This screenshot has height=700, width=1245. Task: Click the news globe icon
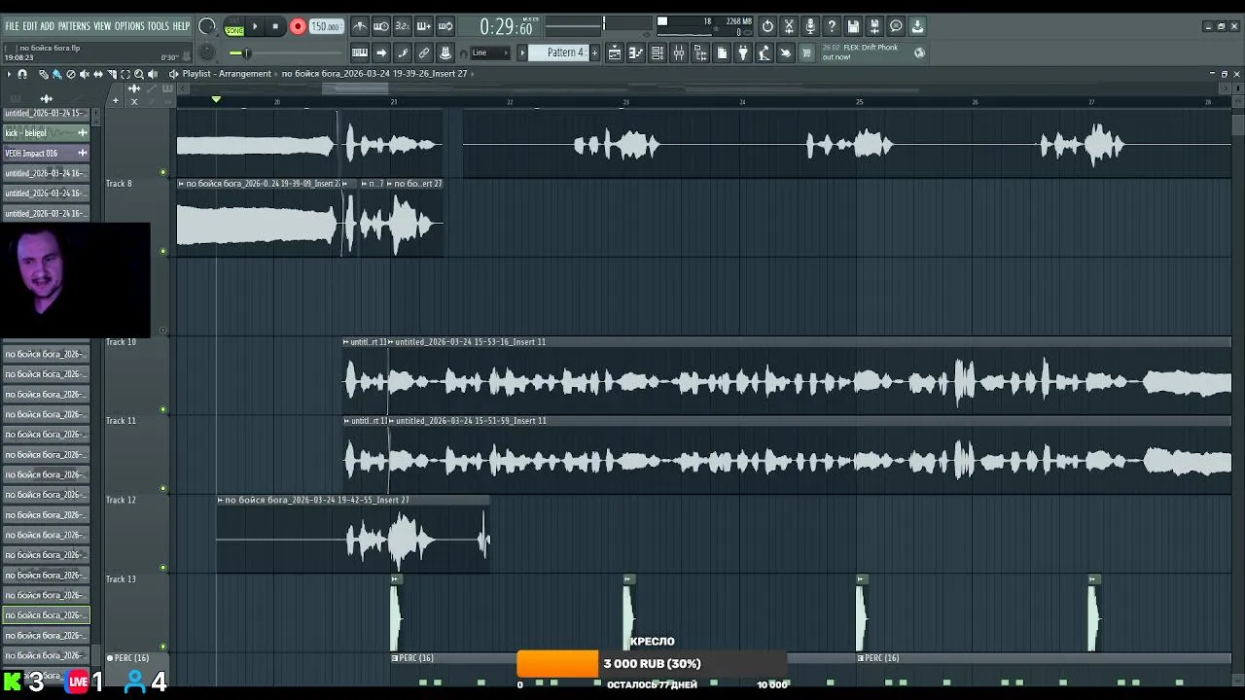[920, 52]
